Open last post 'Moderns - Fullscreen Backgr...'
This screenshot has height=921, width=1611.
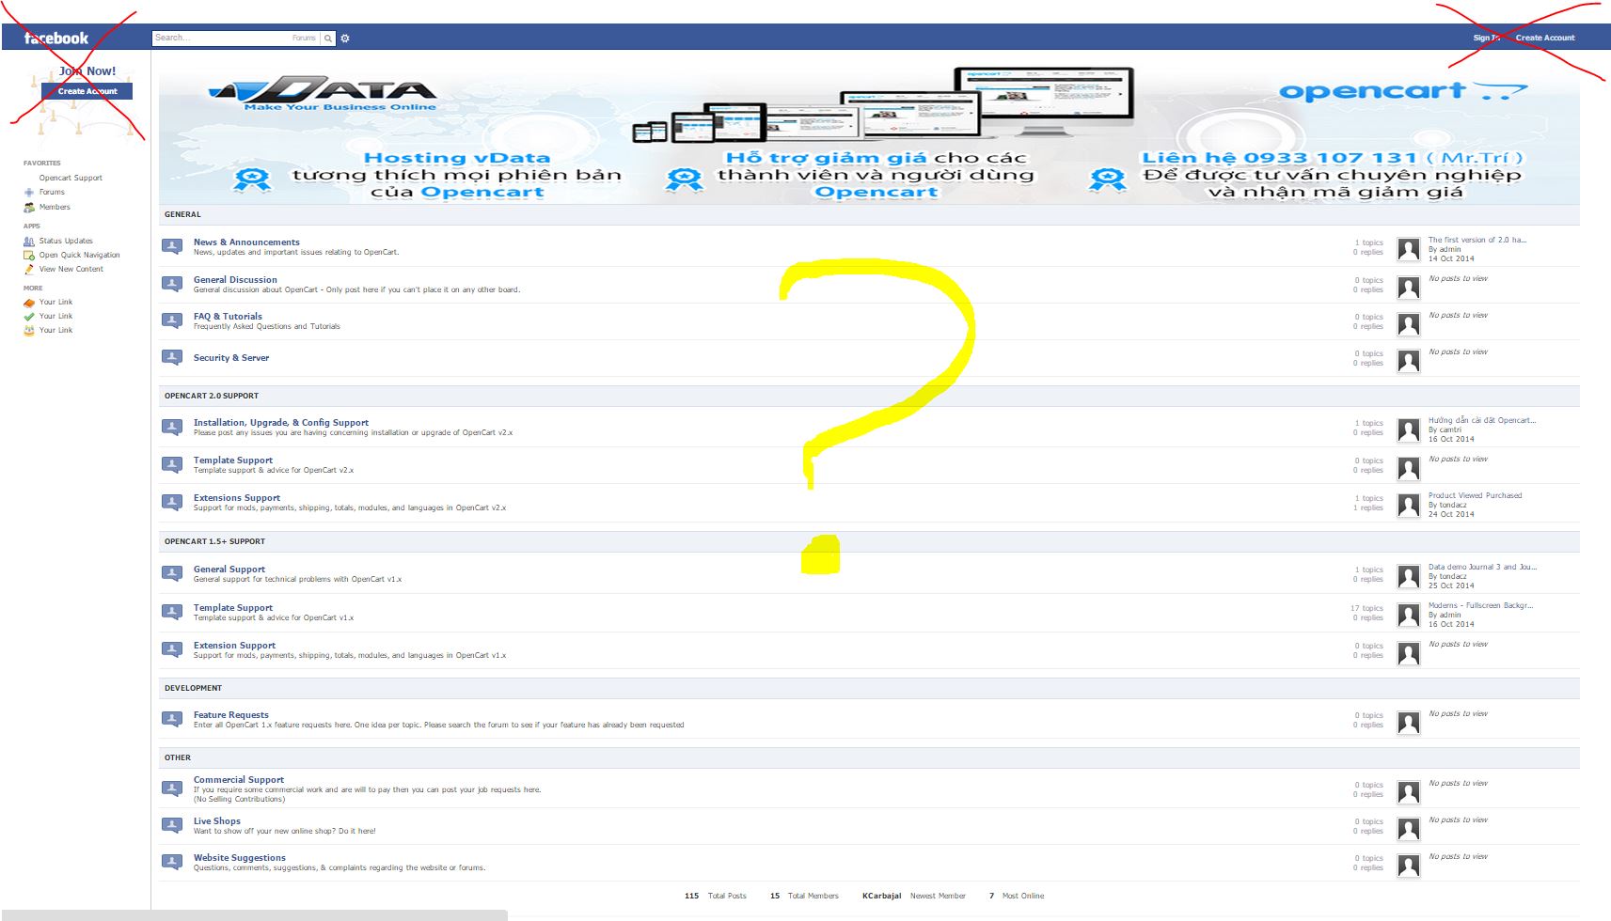pyautogui.click(x=1480, y=605)
